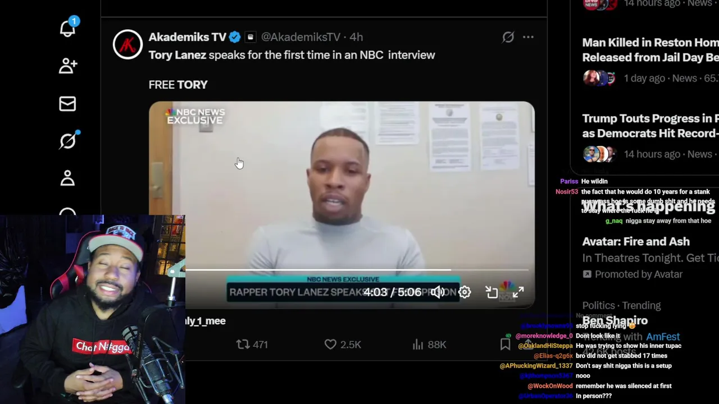The width and height of the screenshot is (719, 404).
Task: Expand video to fullscreen
Action: pyautogui.click(x=518, y=292)
